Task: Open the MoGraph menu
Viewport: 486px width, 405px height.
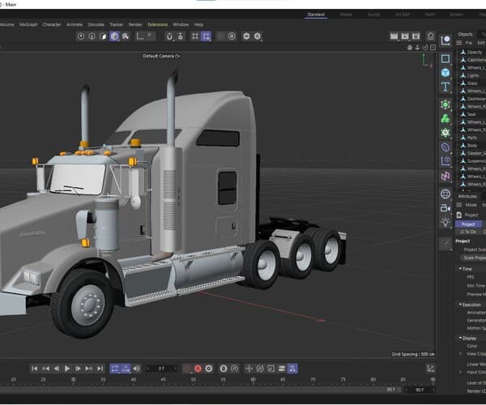Action: (28, 24)
